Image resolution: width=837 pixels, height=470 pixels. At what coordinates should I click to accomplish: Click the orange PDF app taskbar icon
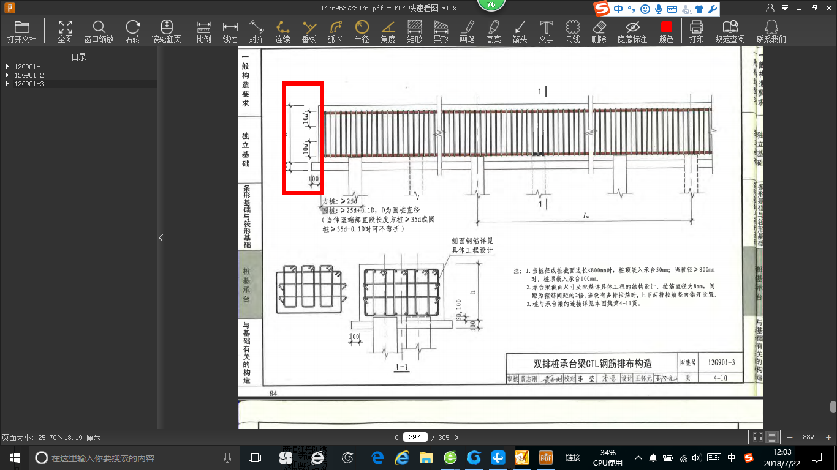click(x=545, y=457)
